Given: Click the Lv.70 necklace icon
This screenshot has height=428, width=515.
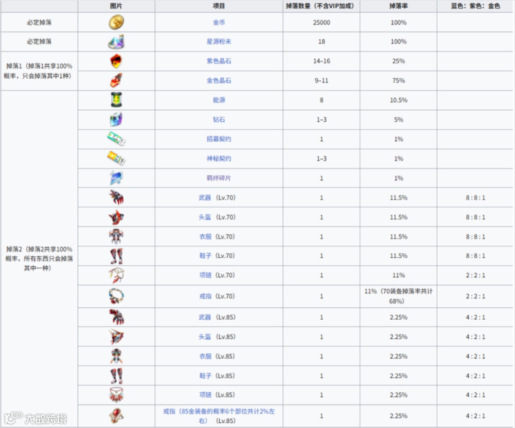Looking at the screenshot, I should (x=116, y=275).
